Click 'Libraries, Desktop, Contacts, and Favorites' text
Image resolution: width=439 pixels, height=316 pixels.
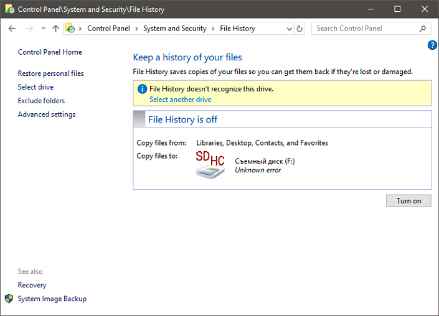click(x=262, y=143)
